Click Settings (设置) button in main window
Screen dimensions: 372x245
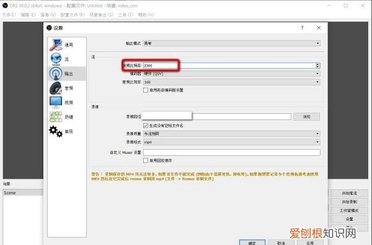(349, 219)
